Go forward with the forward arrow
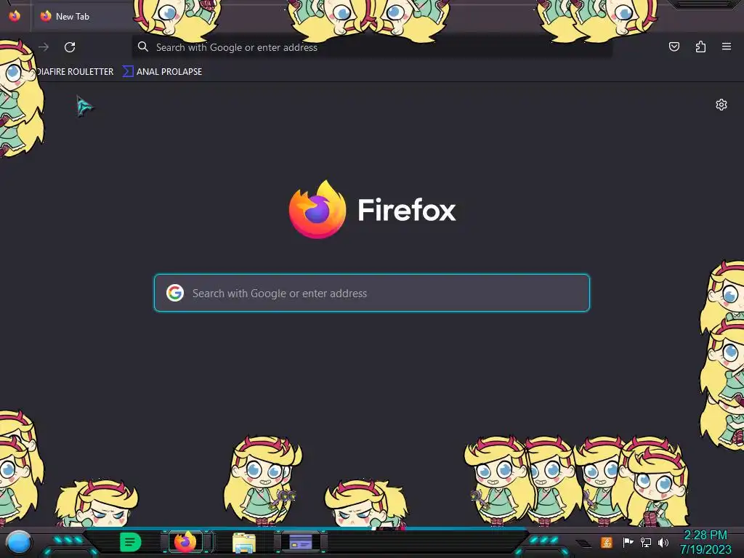The image size is (744, 558). [x=44, y=47]
